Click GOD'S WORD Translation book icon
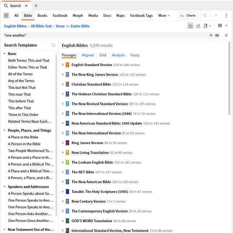Image resolution: width=233 pixels, height=233 pixels. click(x=67, y=221)
